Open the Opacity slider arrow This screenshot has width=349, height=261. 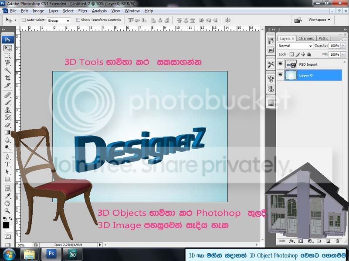point(343,46)
